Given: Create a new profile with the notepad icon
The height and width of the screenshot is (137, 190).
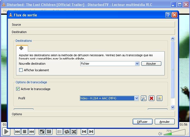Looking at the screenshot, I should 159,98.
